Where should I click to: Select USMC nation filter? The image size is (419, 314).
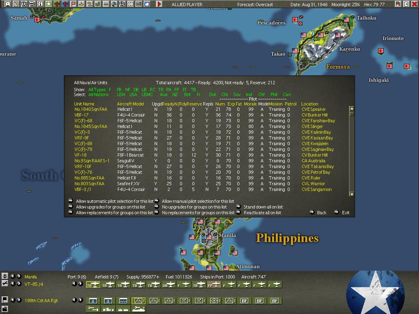tap(147, 94)
